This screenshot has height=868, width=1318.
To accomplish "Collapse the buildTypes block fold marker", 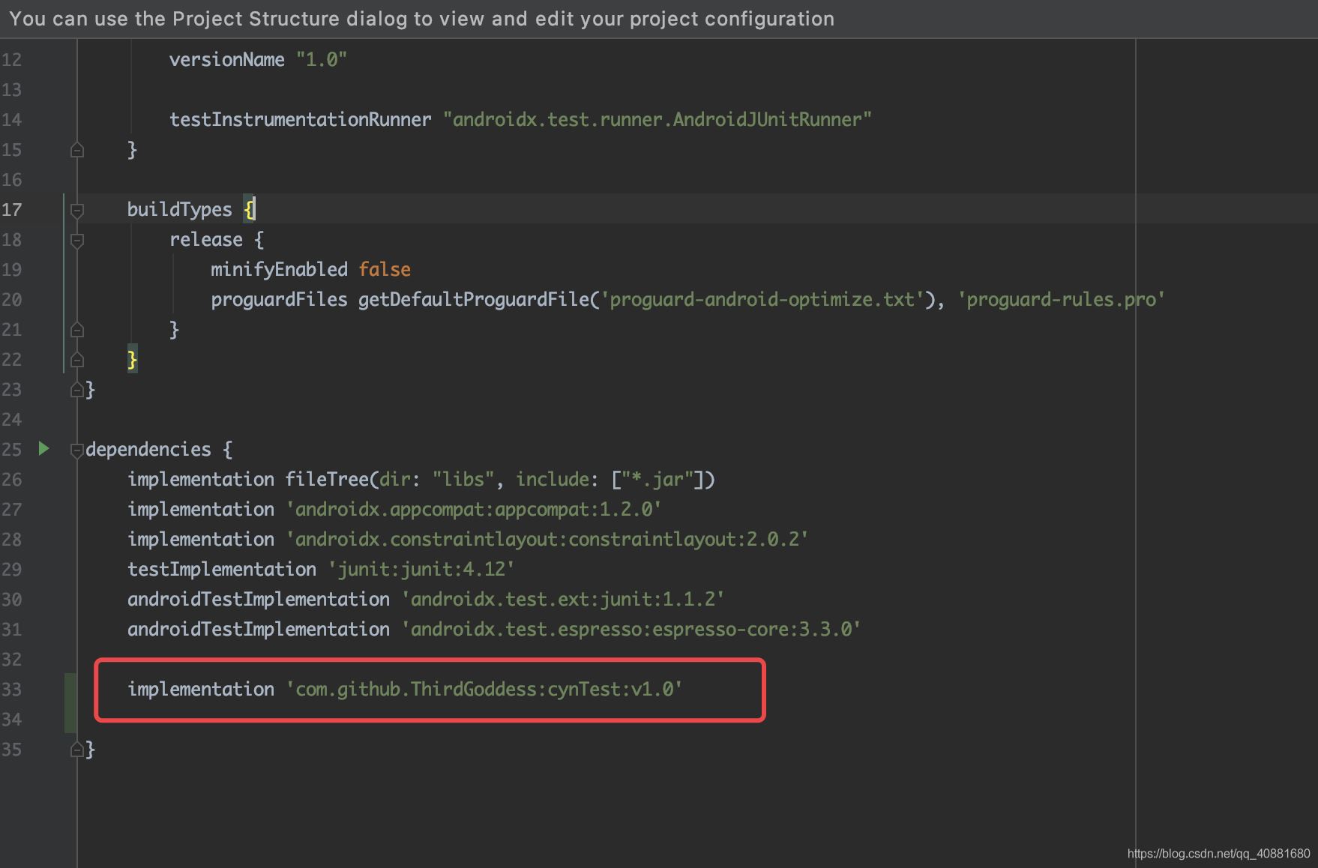I will tap(76, 210).
